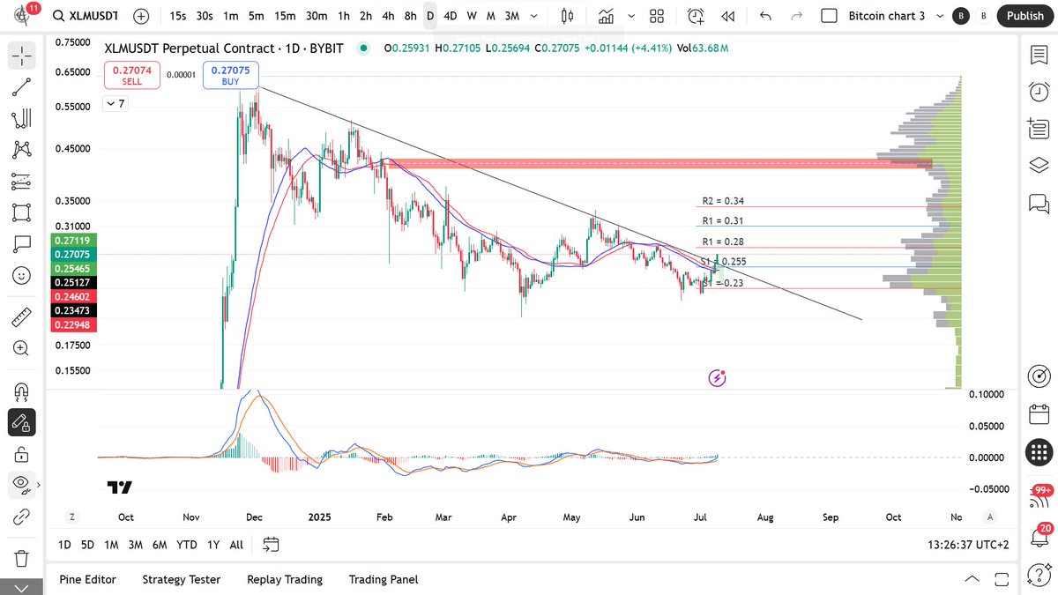Image resolution: width=1058 pixels, height=595 pixels.
Task: Expand the indicators list via the 7 chevron
Action: (x=115, y=103)
